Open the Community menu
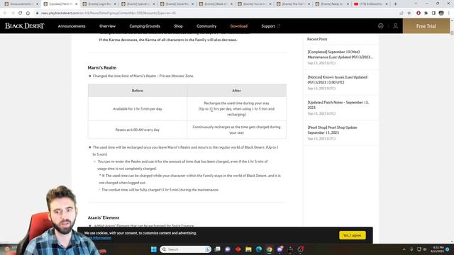 206,26
